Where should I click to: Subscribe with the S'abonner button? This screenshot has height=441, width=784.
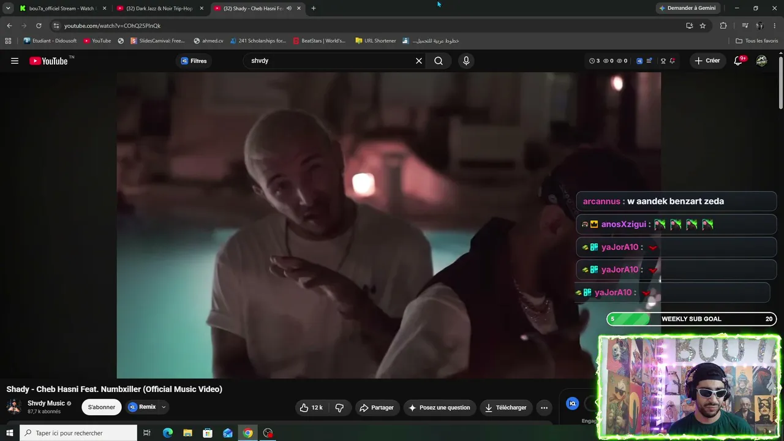102,407
